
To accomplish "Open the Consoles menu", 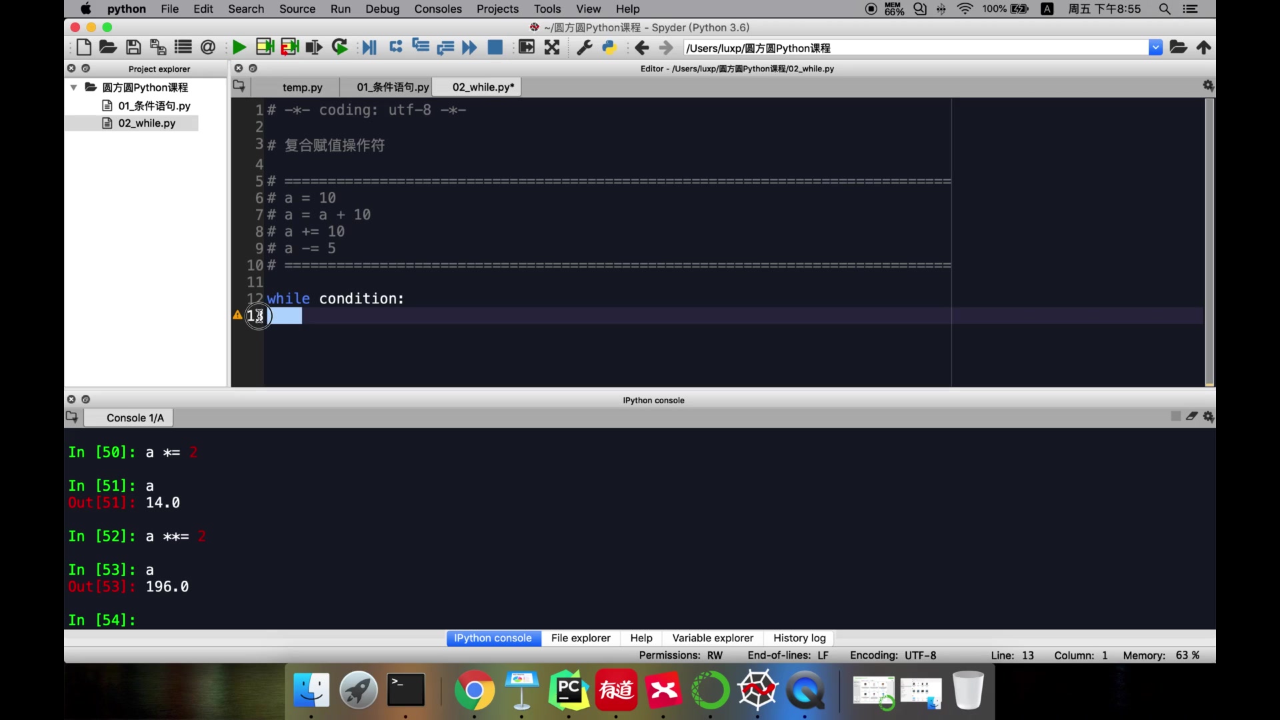I will click(x=437, y=9).
